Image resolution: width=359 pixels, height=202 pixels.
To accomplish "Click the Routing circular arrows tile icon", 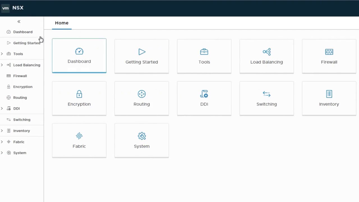I will pos(142,94).
